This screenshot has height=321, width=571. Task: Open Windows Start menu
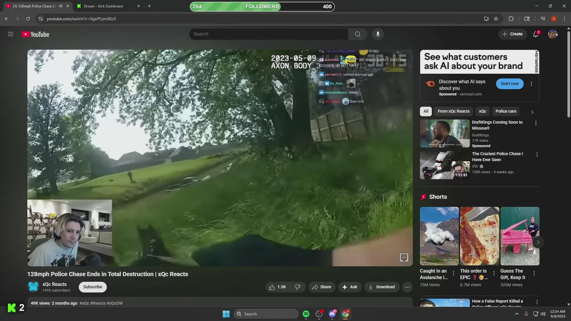pyautogui.click(x=226, y=314)
